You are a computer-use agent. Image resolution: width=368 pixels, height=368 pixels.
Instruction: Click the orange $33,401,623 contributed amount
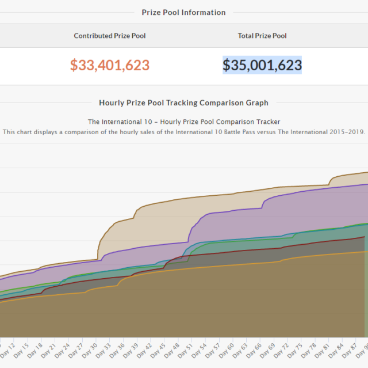(110, 65)
